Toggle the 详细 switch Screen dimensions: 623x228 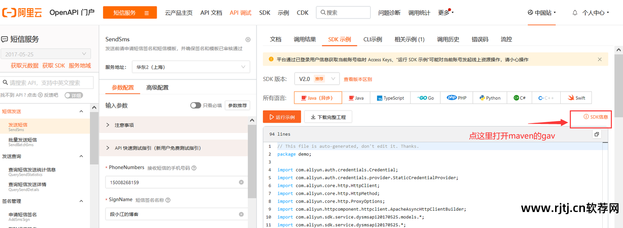[74, 95]
